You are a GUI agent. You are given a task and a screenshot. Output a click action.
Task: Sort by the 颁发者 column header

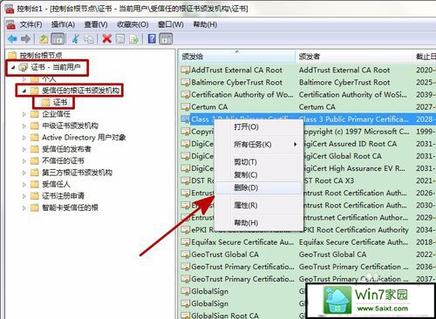click(x=354, y=57)
